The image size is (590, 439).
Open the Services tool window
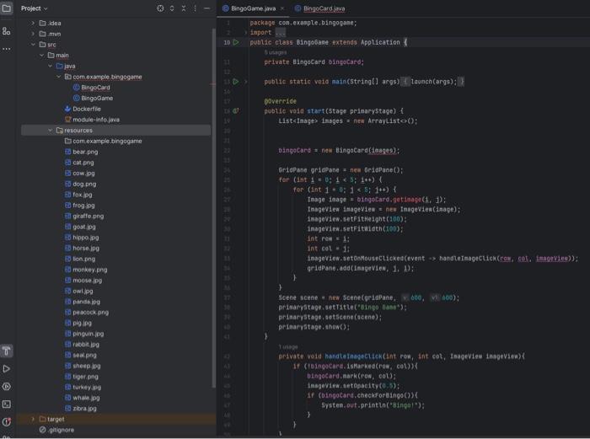(x=7, y=386)
